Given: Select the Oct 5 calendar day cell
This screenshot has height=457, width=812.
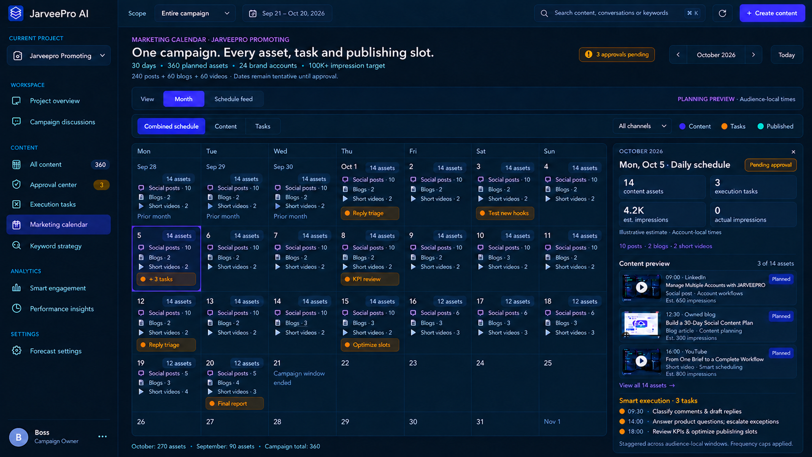Looking at the screenshot, I should click(x=166, y=258).
